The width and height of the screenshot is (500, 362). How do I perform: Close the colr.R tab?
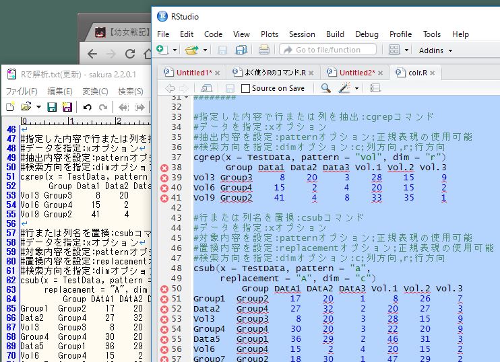pyautogui.click(x=433, y=73)
